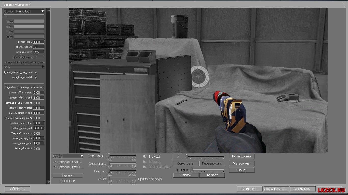Click the pattern_rotate_end 360.00 field
Screen dimensions: 348x195
pos(38,128)
